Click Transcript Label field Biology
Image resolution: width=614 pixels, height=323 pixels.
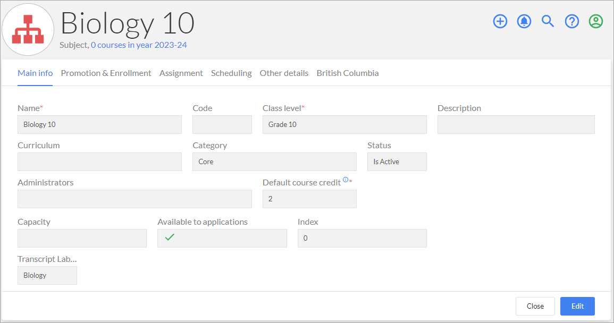coord(47,275)
